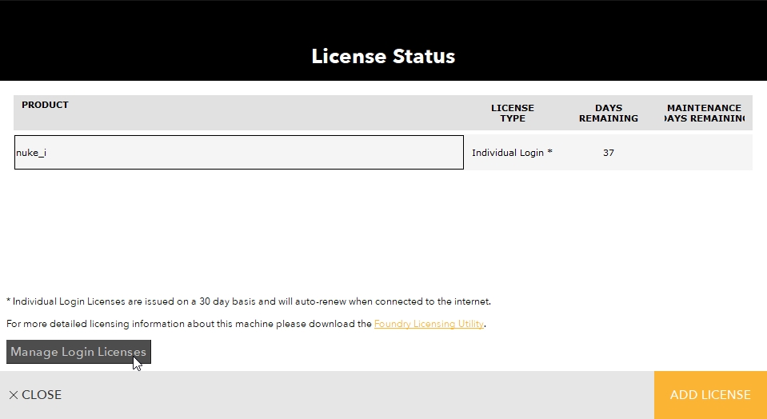
Task: Click the MAINTENANCE DAYS REMAINING column header
Action: 704,113
